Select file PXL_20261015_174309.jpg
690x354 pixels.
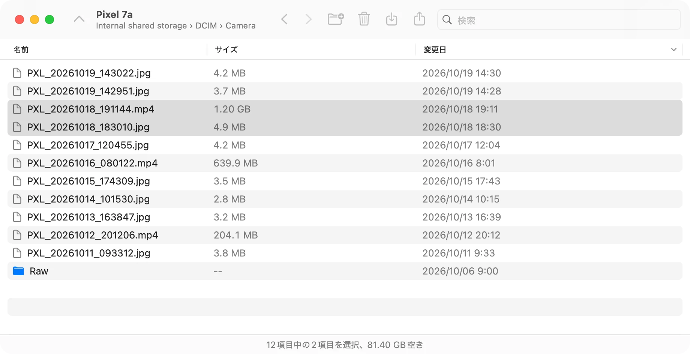click(345, 181)
